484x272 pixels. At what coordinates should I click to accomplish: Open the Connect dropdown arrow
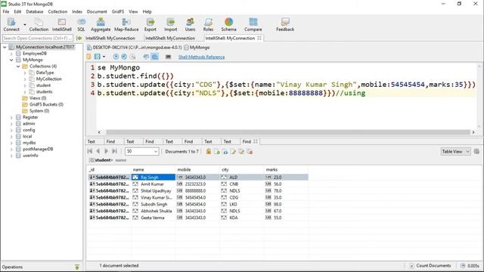pyautogui.click(x=25, y=24)
